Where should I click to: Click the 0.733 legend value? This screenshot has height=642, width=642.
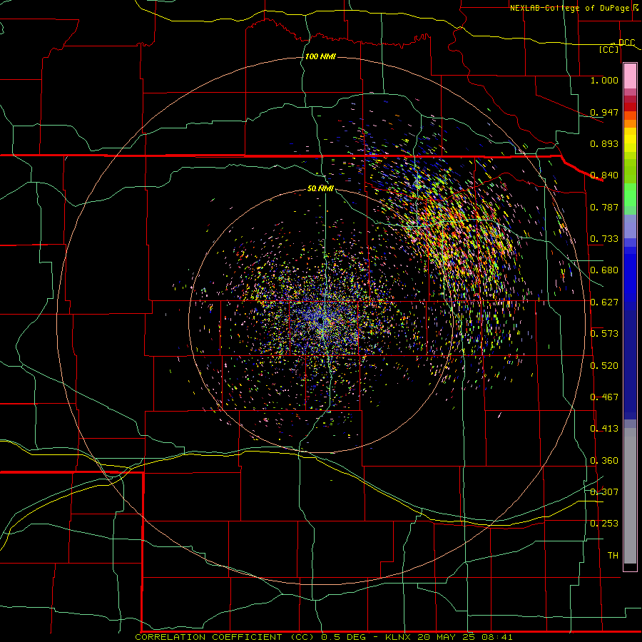(604, 239)
